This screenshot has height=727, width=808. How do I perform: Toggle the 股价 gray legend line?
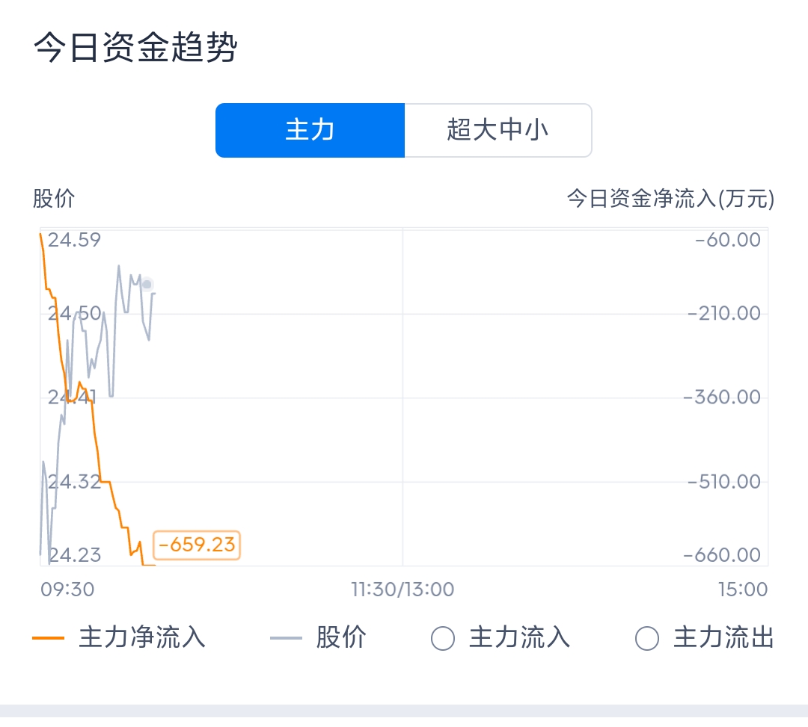click(x=318, y=637)
